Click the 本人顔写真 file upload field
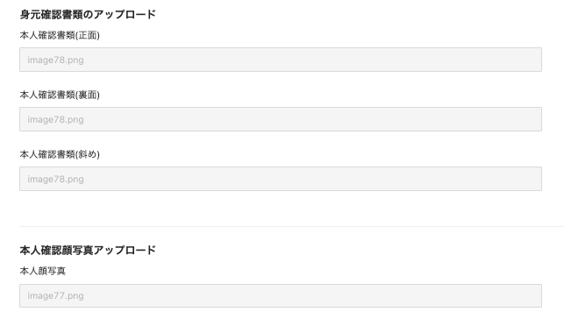 pyautogui.click(x=281, y=295)
